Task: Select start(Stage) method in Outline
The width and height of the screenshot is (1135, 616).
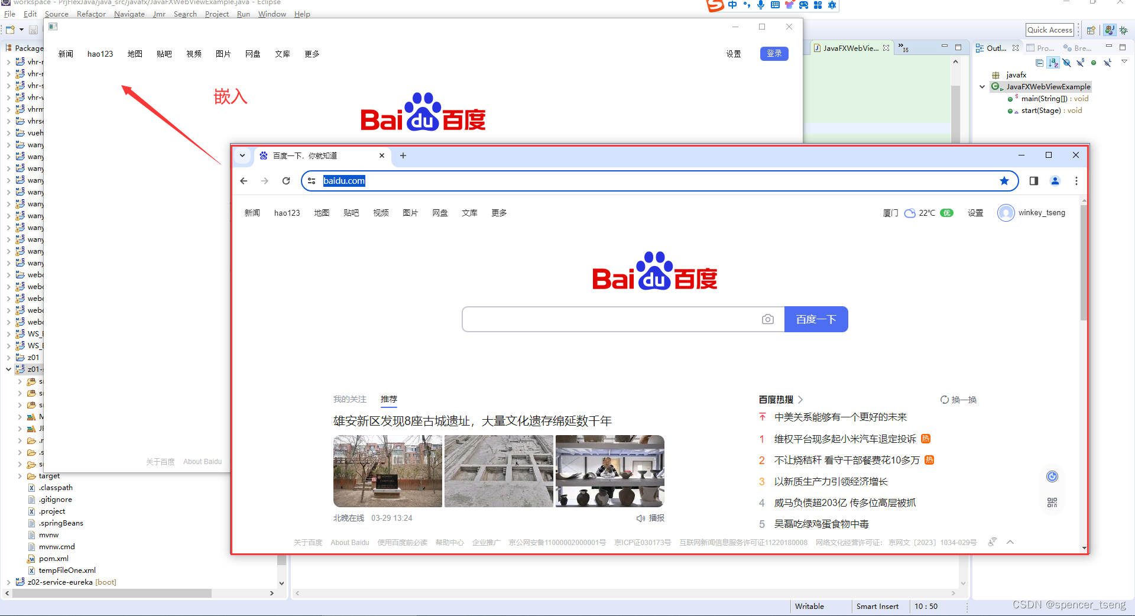Action: [1052, 111]
